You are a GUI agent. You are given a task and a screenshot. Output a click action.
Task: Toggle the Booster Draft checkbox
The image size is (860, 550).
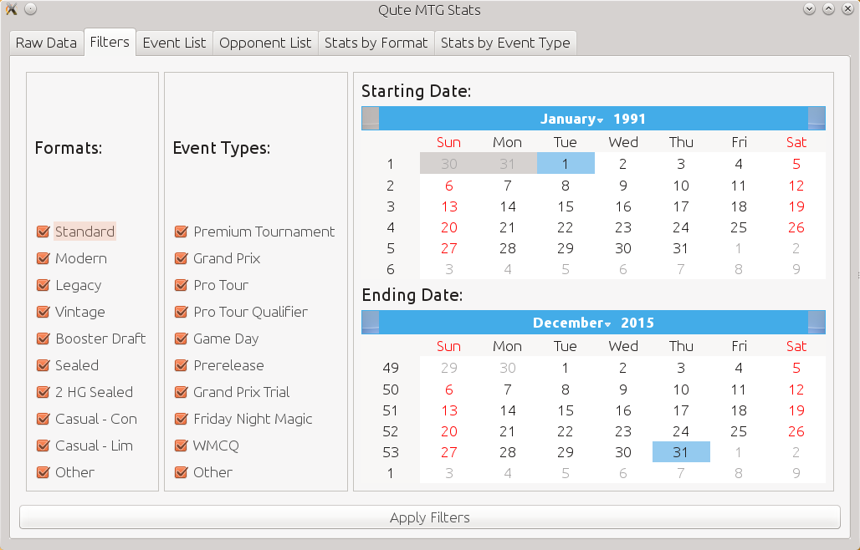tap(43, 339)
